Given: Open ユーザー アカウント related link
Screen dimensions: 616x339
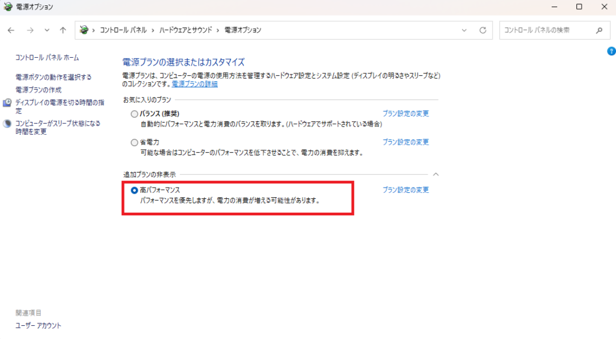Looking at the screenshot, I should tap(38, 326).
